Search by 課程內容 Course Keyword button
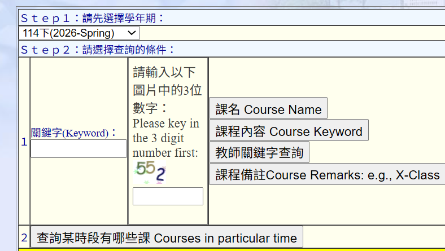The width and height of the screenshot is (445, 251). click(x=289, y=130)
